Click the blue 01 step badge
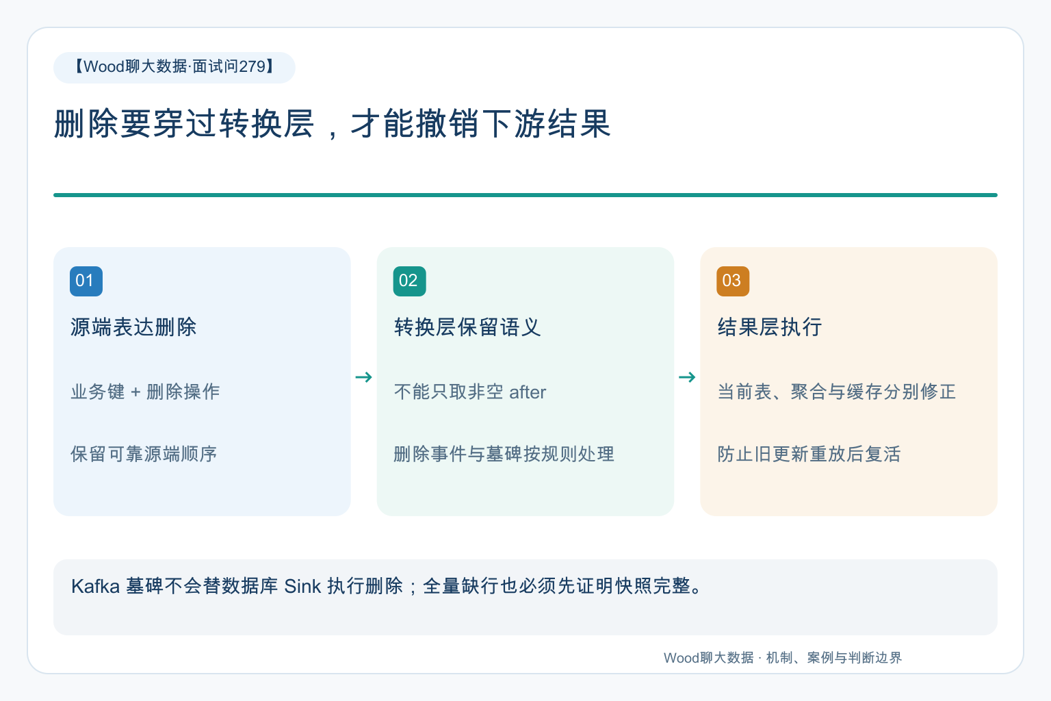This screenshot has width=1051, height=701. (86, 281)
